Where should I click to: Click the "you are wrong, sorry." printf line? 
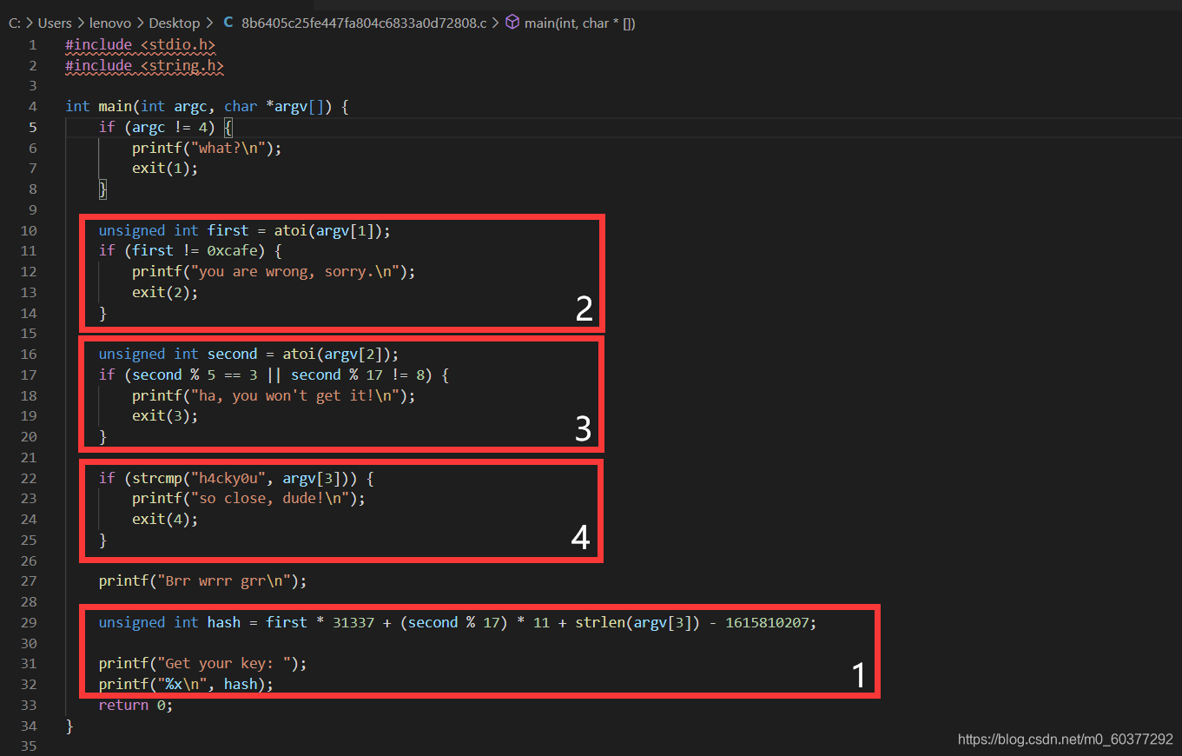coord(274,271)
